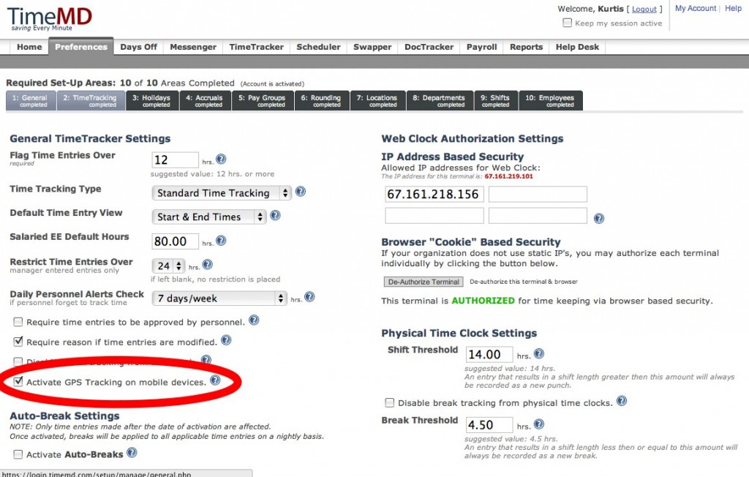Open help icon beside Activate Auto-Breaks
The height and width of the screenshot is (477, 749).
tap(132, 453)
